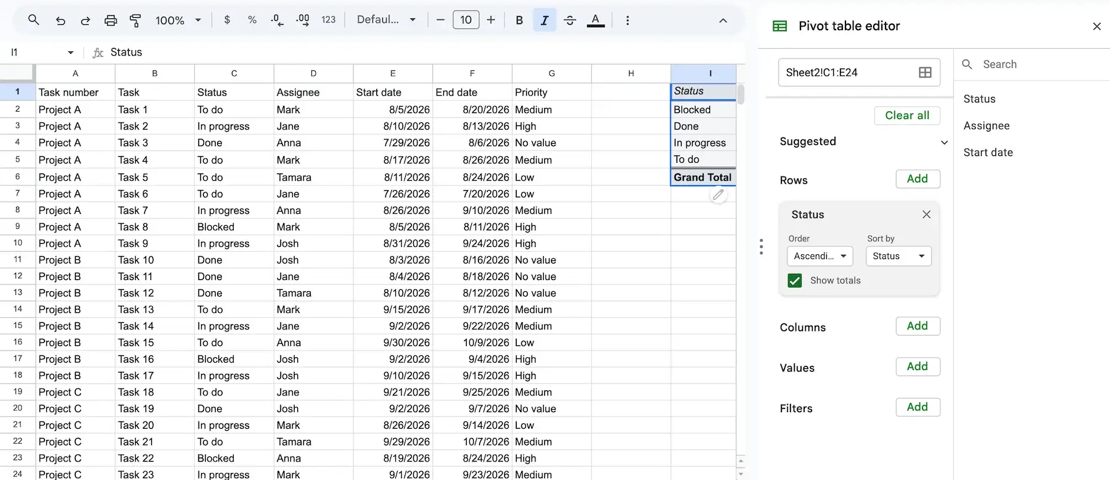Screen dimensions: 1110x480
Task: Open the Sort by Status dropdown
Action: tap(898, 256)
